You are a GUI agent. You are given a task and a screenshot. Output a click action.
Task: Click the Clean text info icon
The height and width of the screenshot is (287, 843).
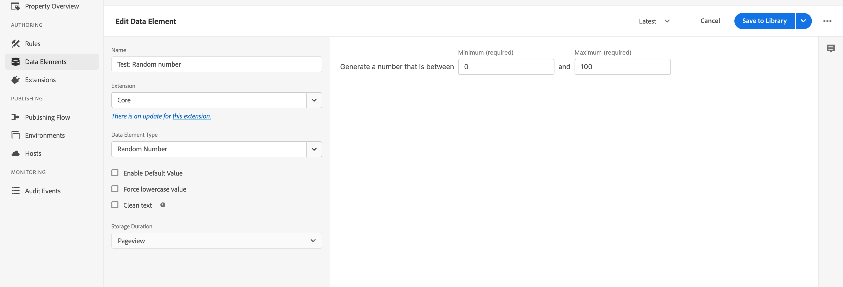(x=163, y=205)
